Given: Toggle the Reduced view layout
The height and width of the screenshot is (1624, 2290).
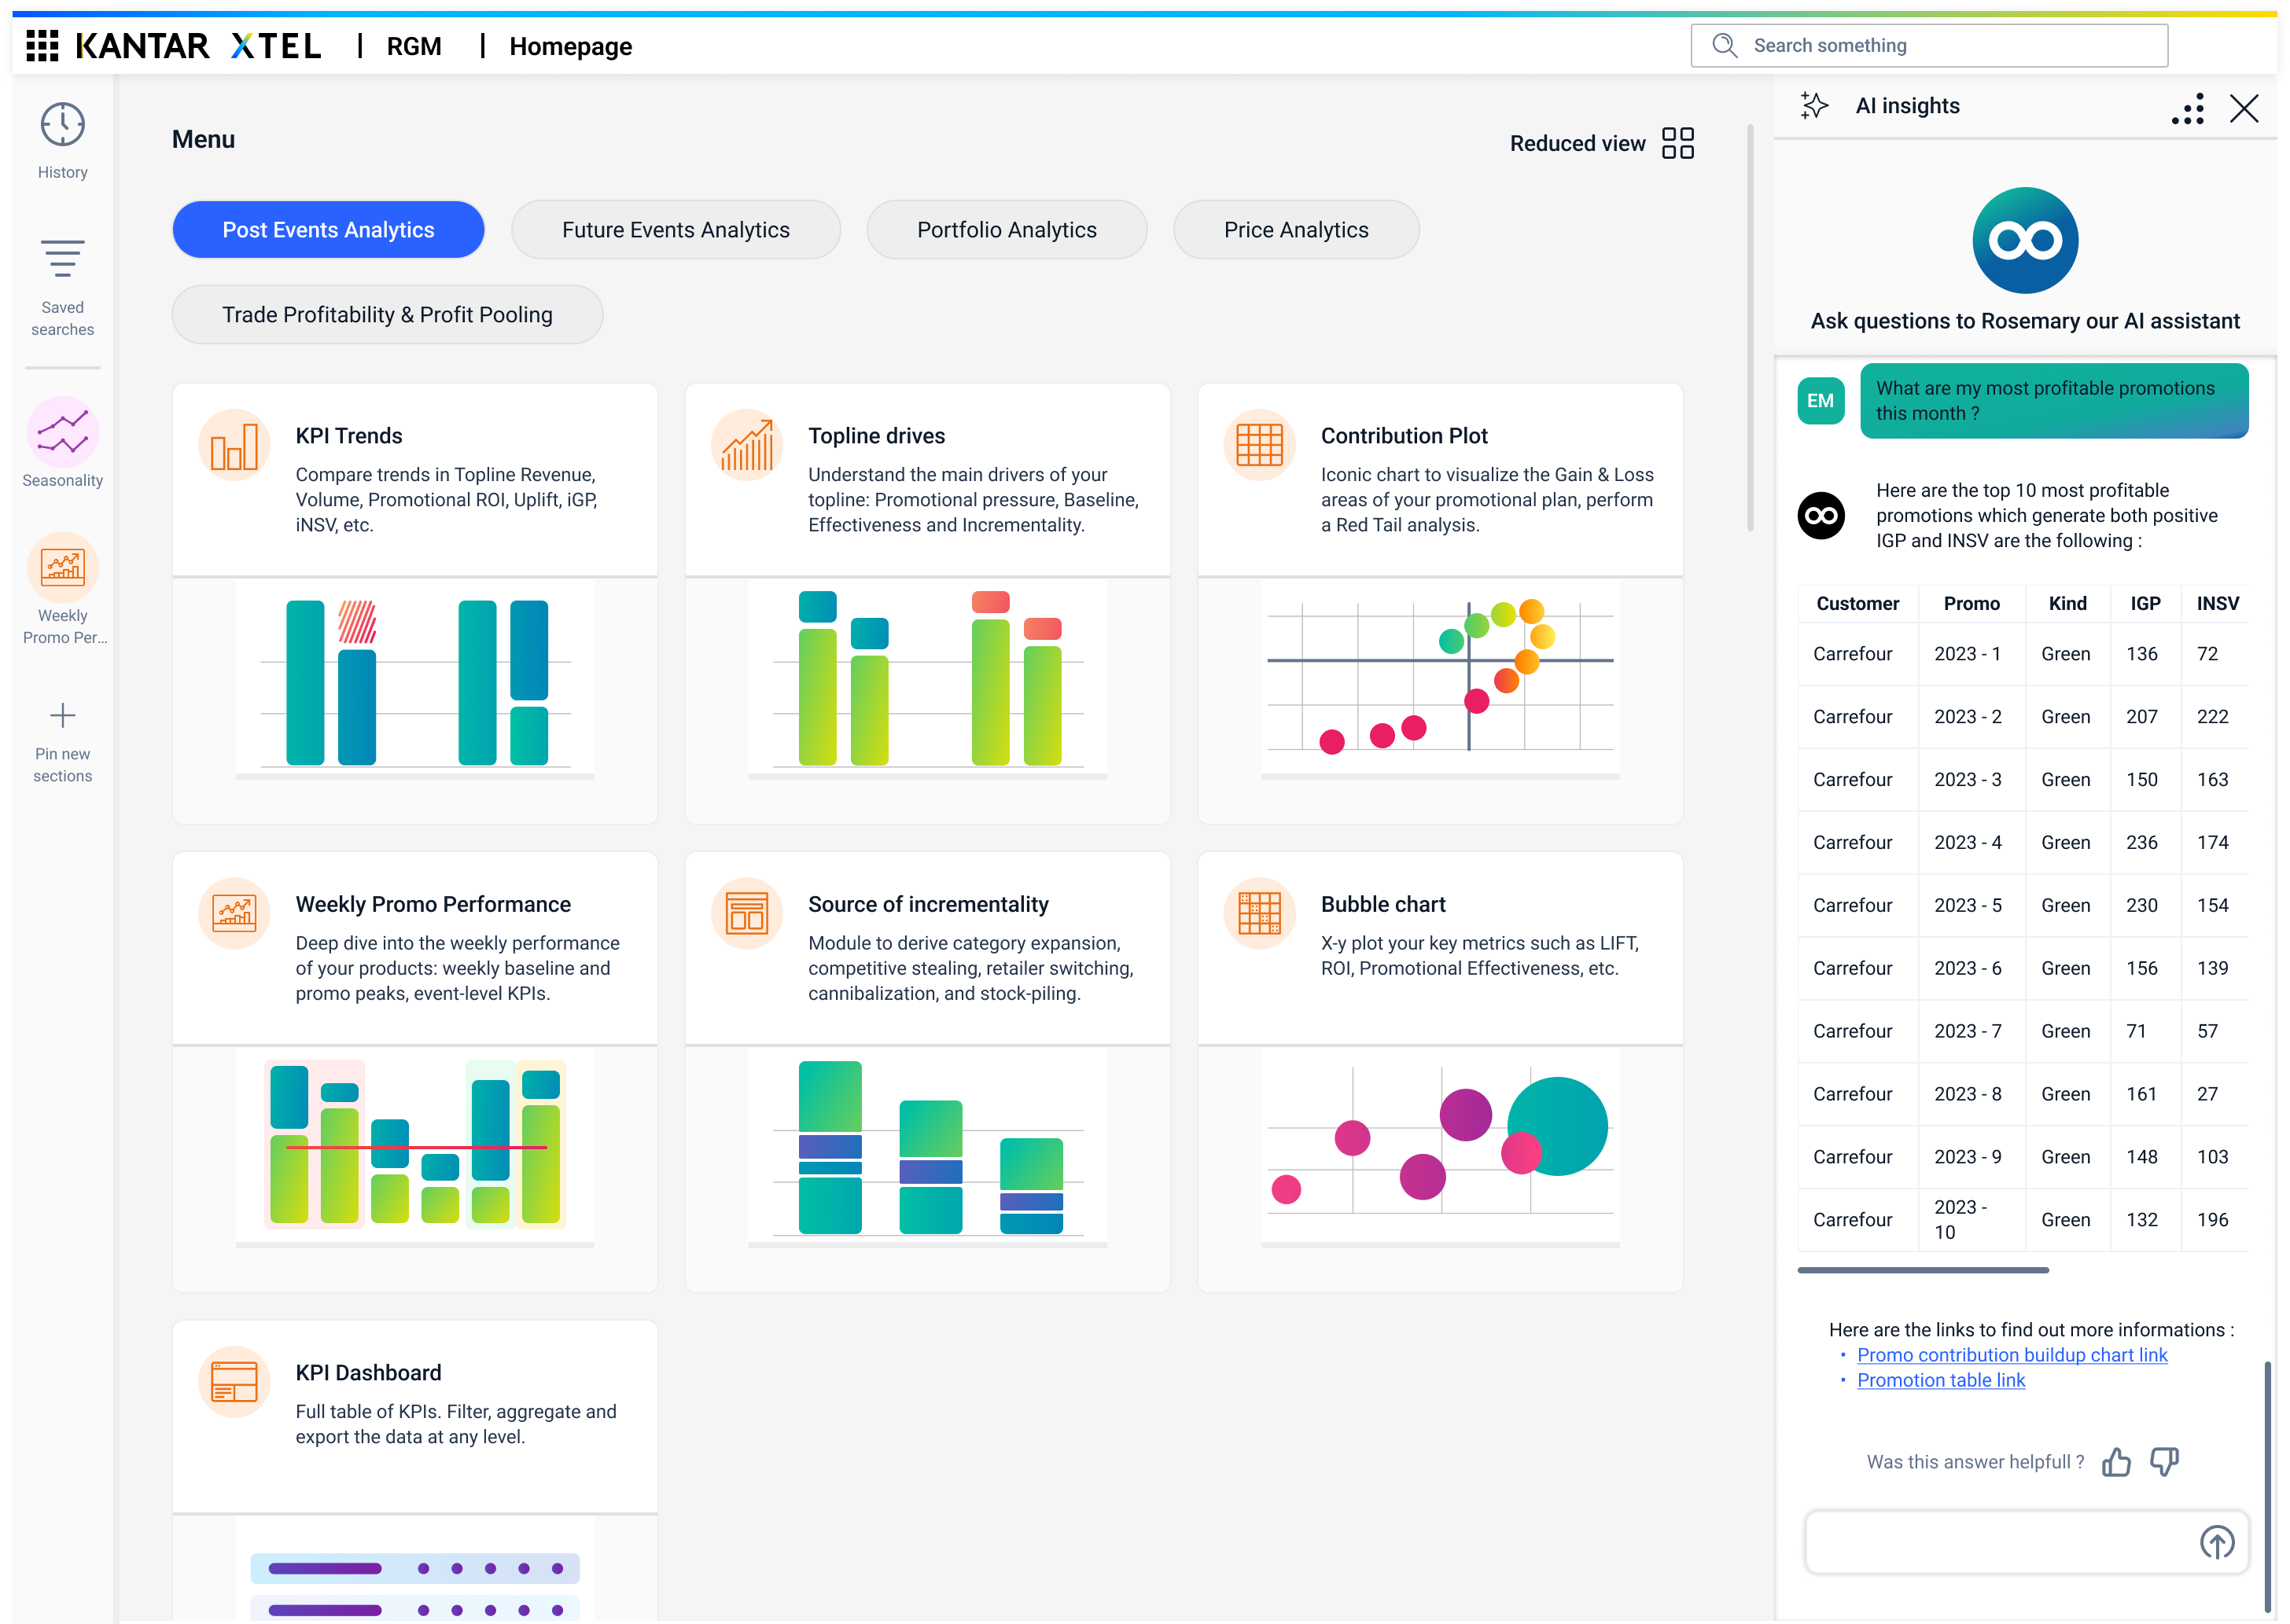Looking at the screenshot, I should click(1677, 143).
